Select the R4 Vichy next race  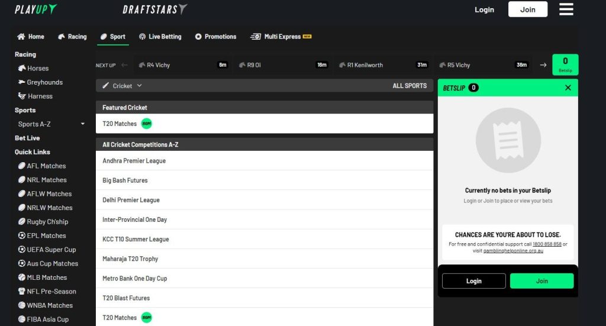click(x=183, y=65)
